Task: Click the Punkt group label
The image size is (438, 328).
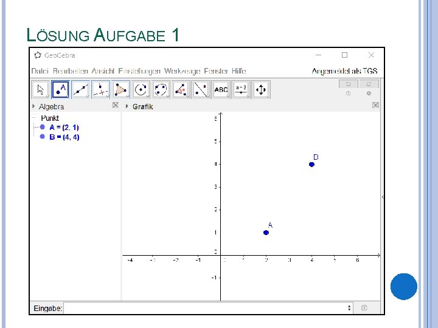Action: click(50, 118)
